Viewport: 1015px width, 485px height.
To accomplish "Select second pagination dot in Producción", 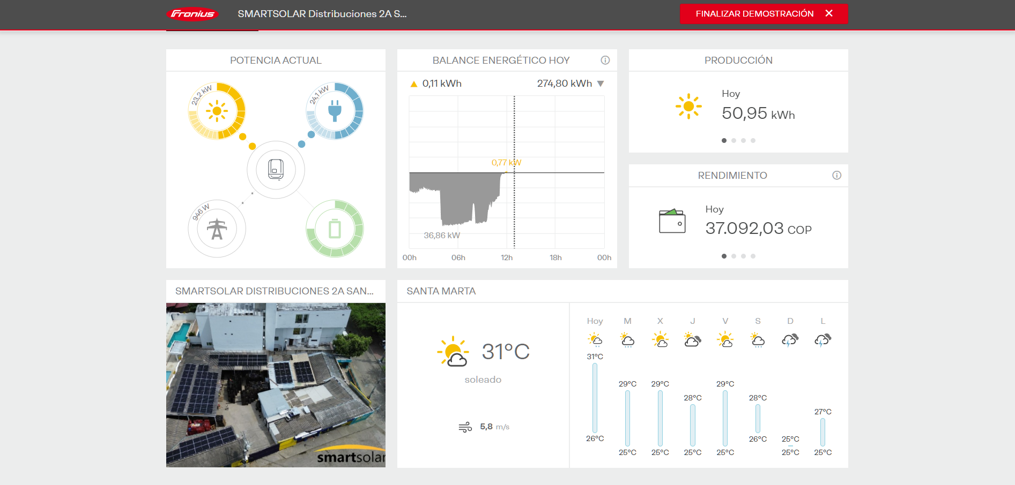I will pos(734,141).
